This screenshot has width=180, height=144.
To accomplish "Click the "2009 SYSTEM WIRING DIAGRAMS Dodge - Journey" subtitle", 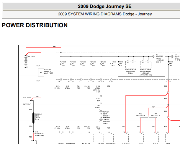I will (x=105, y=14).
